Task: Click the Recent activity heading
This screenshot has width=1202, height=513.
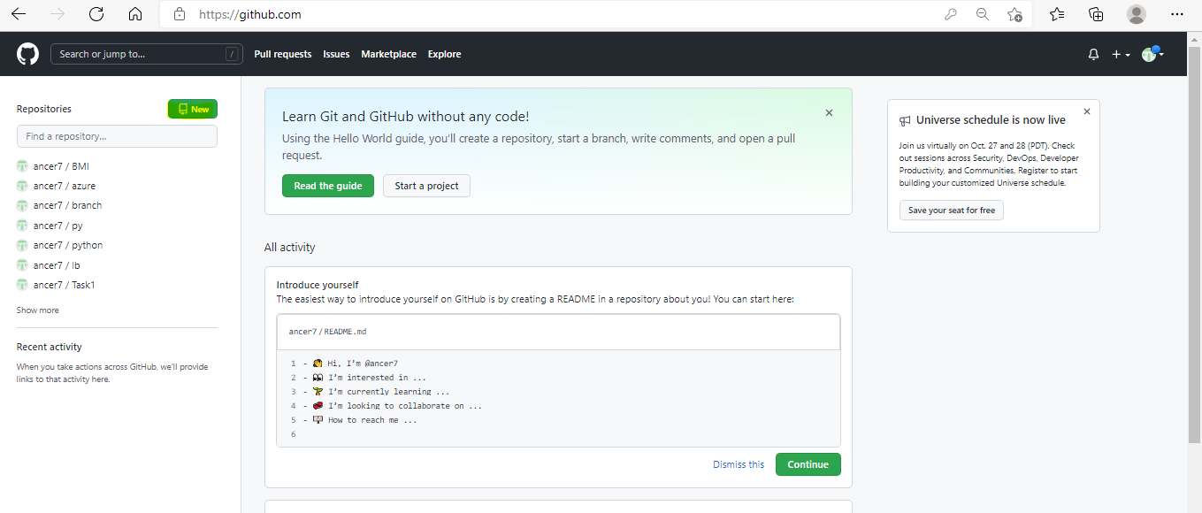Action: point(50,347)
